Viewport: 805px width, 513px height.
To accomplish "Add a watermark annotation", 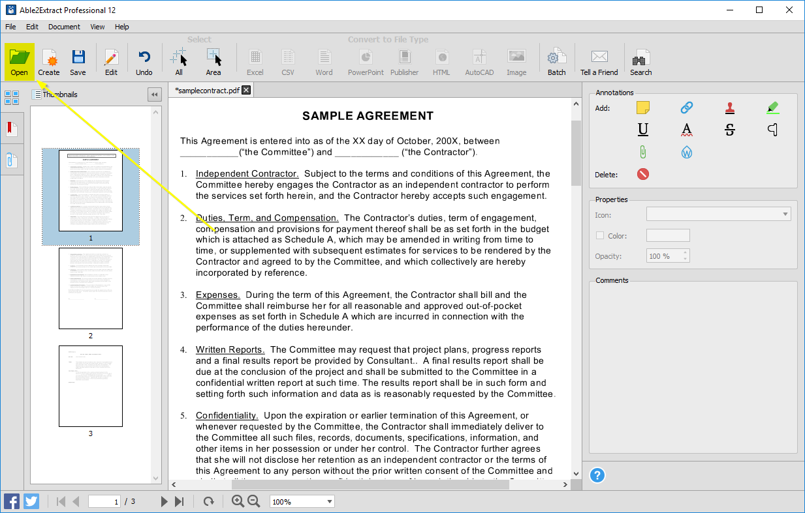I will tap(686, 152).
